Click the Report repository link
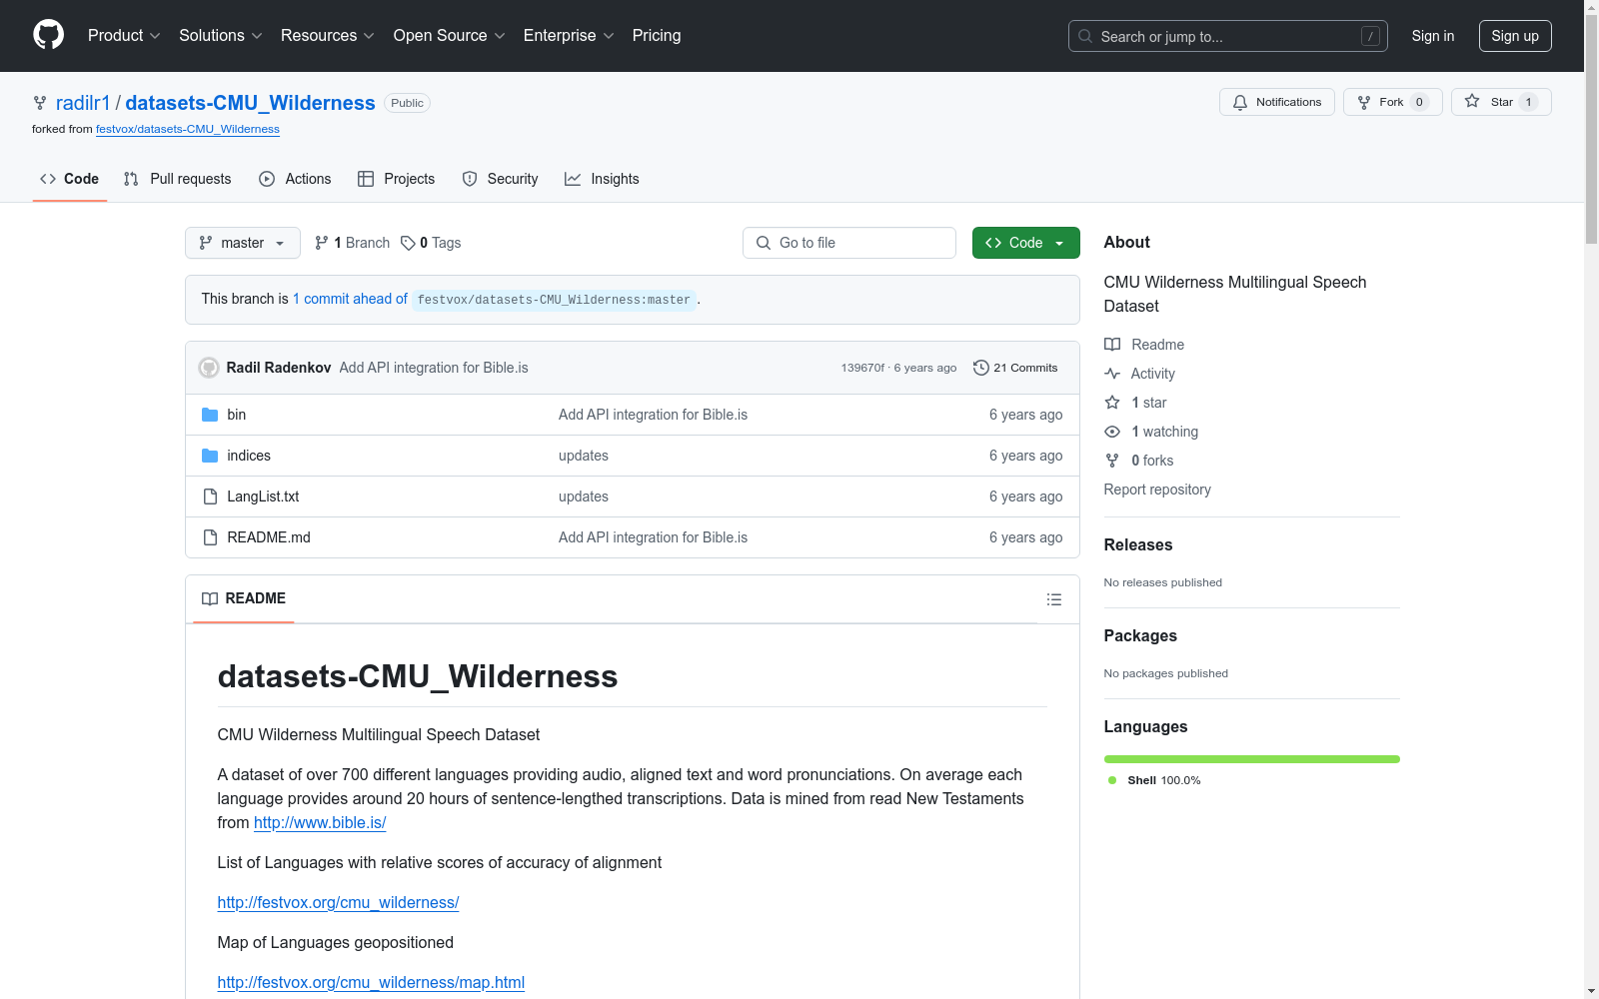 click(1157, 490)
